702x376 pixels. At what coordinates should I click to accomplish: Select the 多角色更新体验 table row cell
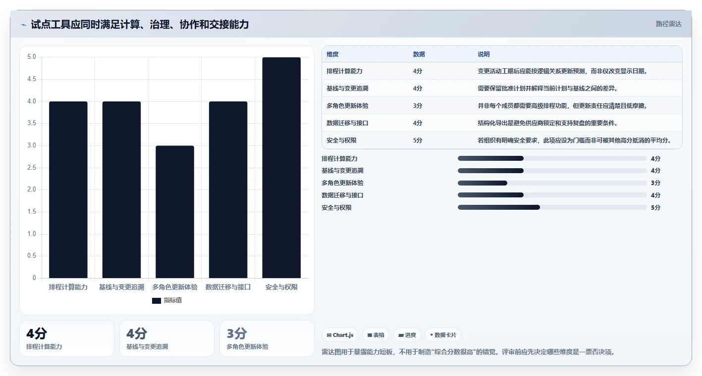(347, 106)
